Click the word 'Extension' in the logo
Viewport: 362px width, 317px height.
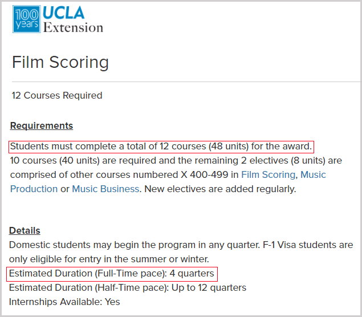coord(73,27)
